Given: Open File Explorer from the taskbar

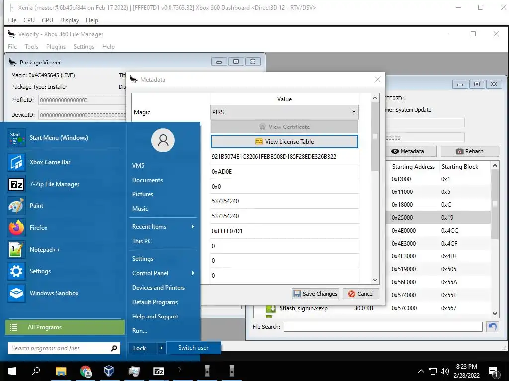Looking at the screenshot, I should click(x=61, y=371).
